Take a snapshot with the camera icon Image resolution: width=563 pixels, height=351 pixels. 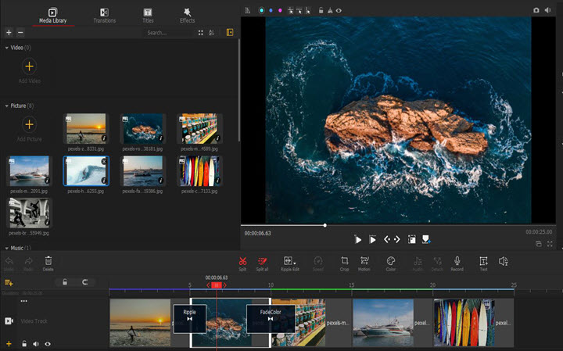[536, 10]
